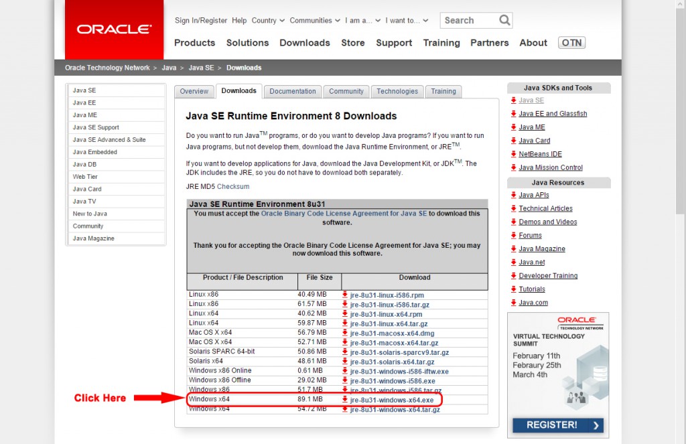Open Partners in the main navigation

pyautogui.click(x=490, y=43)
